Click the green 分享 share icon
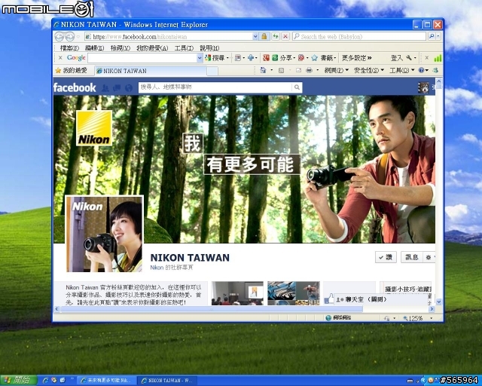This screenshot has width=482, height=386. [275, 57]
